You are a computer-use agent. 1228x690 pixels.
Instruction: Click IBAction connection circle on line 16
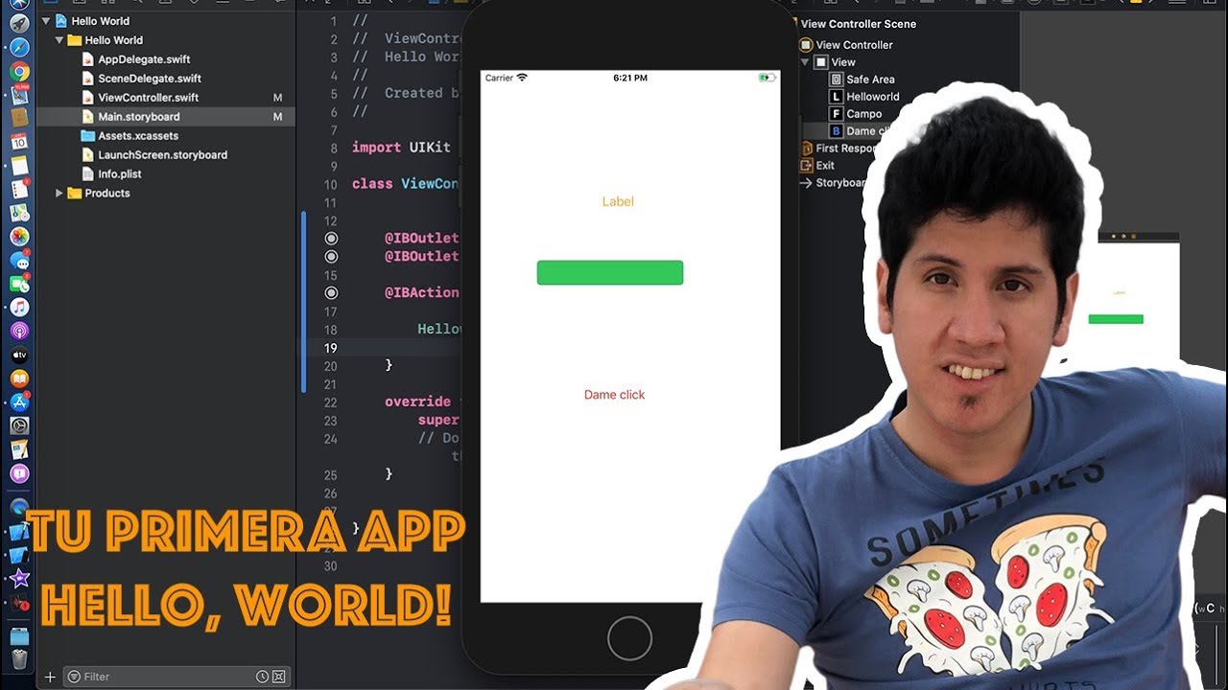(331, 292)
